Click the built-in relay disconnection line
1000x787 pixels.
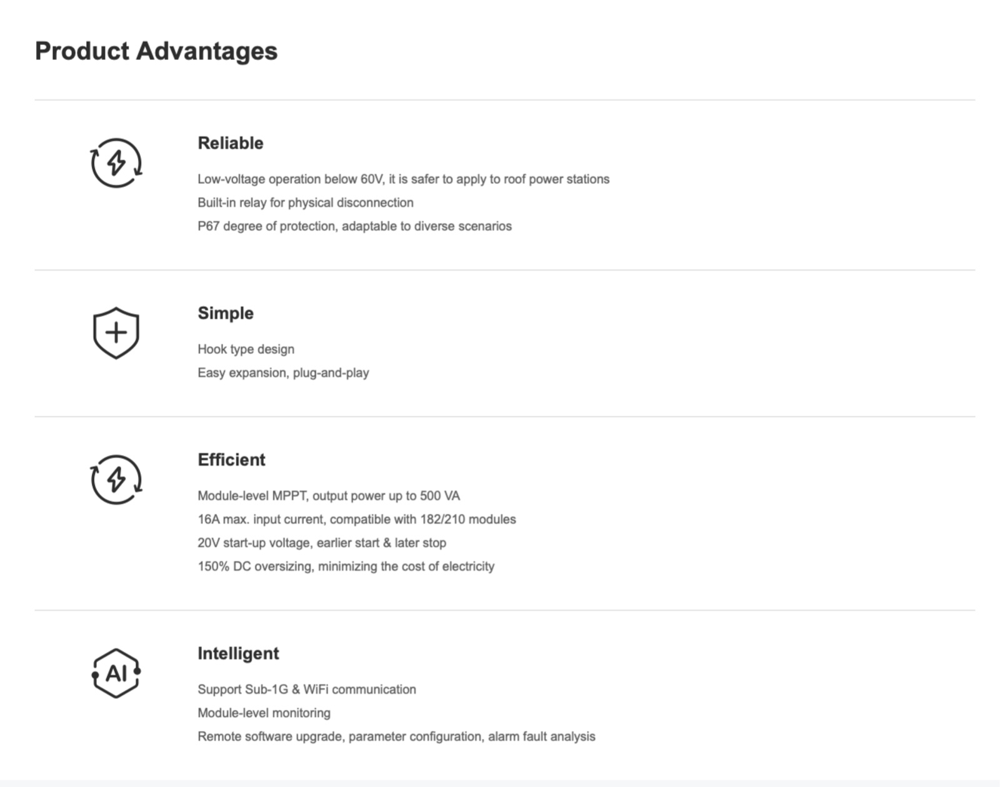click(306, 203)
